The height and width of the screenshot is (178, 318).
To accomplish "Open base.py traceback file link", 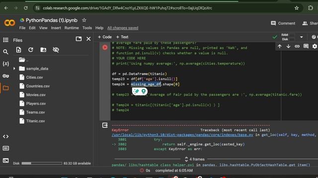I will point(182,135).
